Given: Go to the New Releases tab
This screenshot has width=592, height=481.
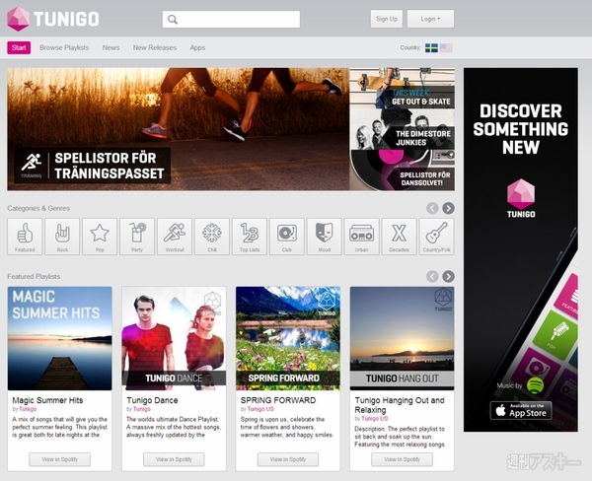Looking at the screenshot, I should click(x=155, y=48).
